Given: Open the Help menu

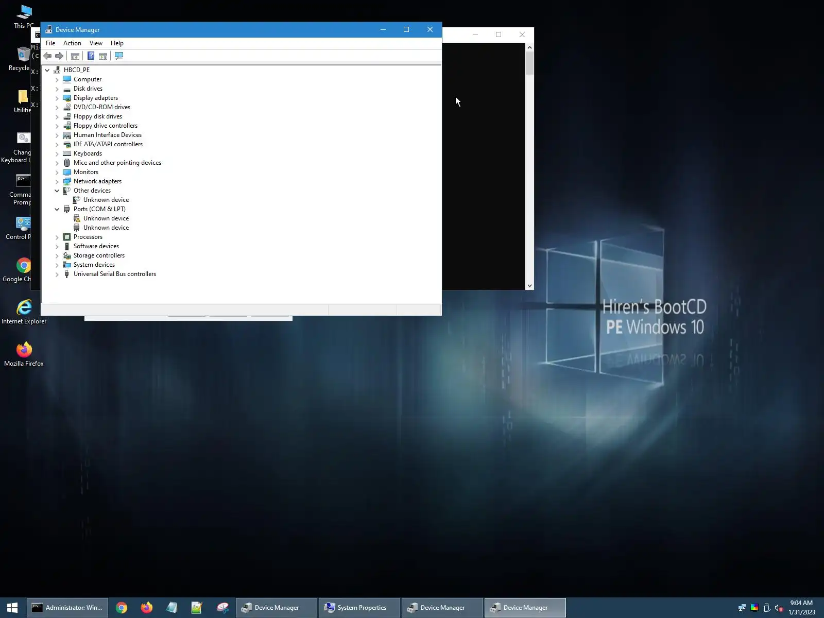Looking at the screenshot, I should 117,43.
